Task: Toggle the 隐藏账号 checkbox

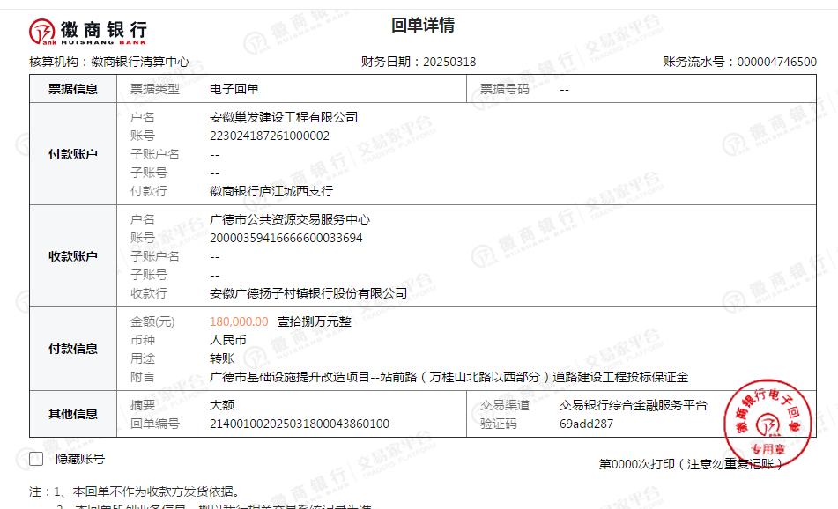Action: click(x=36, y=459)
